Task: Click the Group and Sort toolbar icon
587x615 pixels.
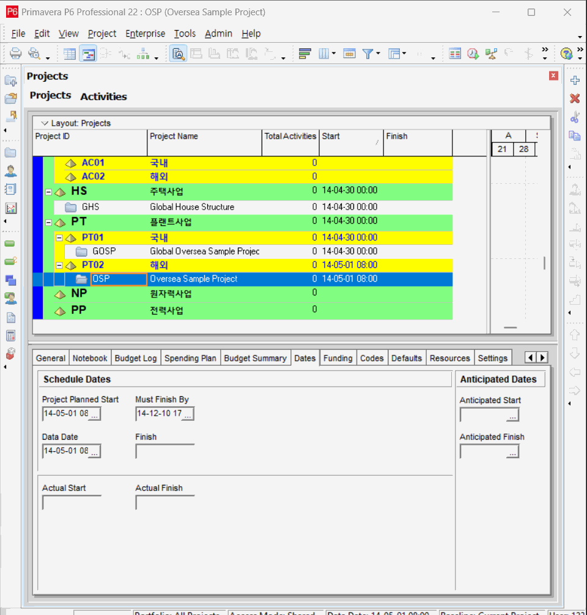Action: (x=394, y=54)
